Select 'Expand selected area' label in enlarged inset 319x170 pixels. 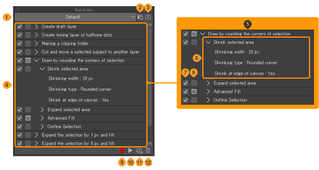tap(234, 83)
